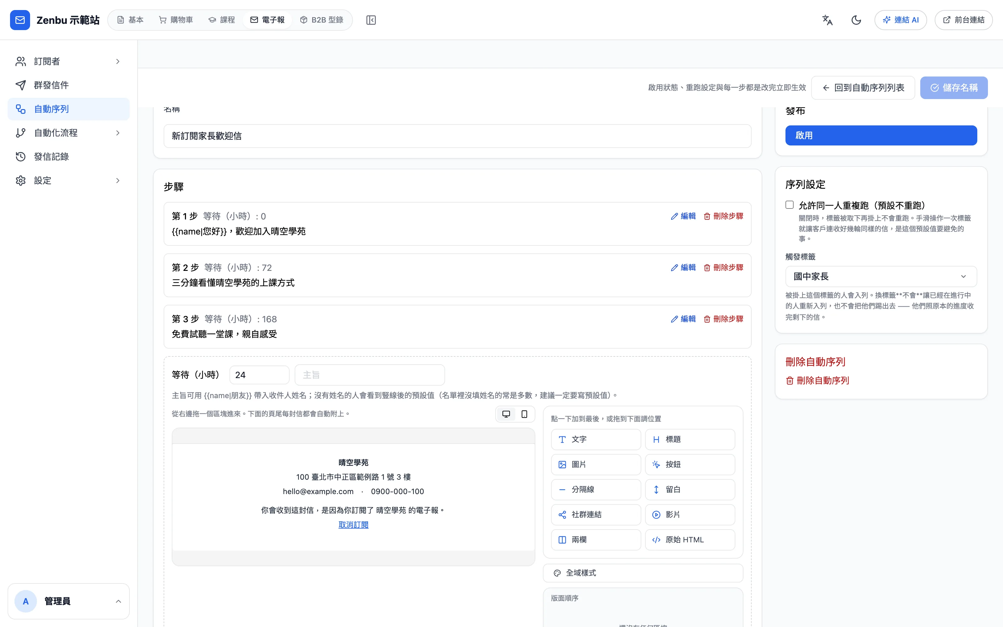Add a 文字 block

[x=596, y=440]
